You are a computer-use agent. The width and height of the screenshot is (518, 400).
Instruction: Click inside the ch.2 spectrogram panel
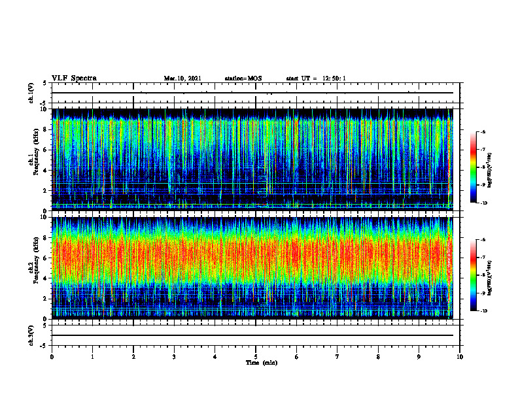pos(252,268)
